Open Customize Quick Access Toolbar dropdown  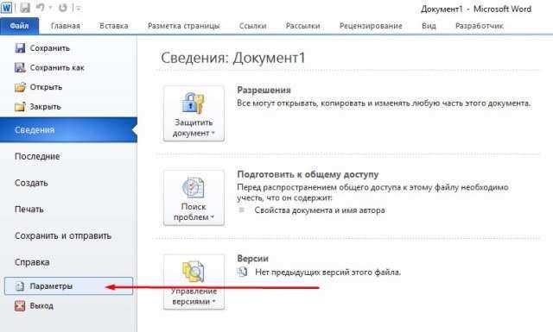[x=78, y=8]
